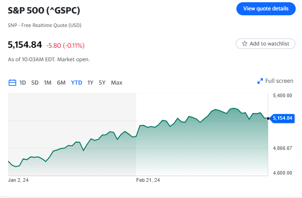Click the 5,154.84 price label on chart axis

point(283,118)
